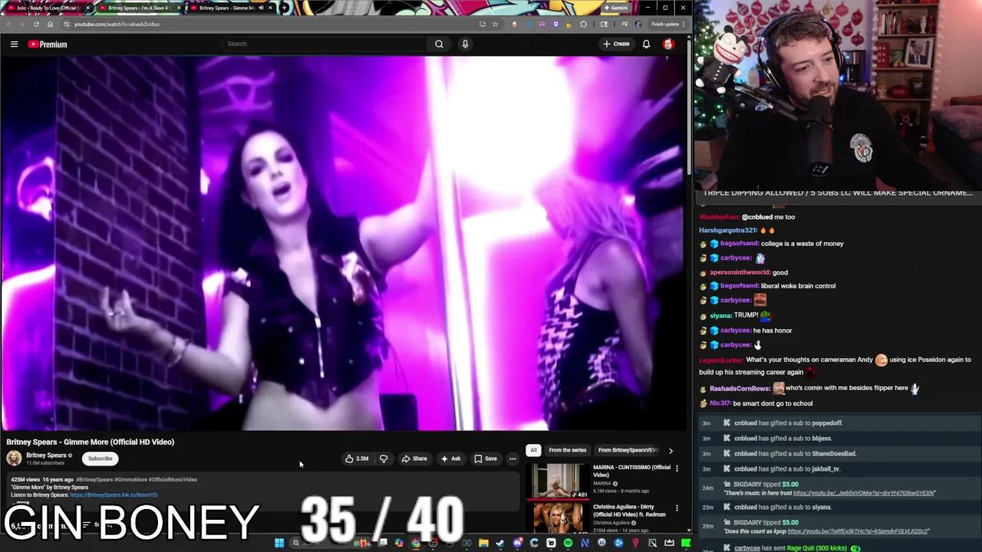Mute audio icon on Gimme More tab
982x552 pixels.
coord(261,8)
